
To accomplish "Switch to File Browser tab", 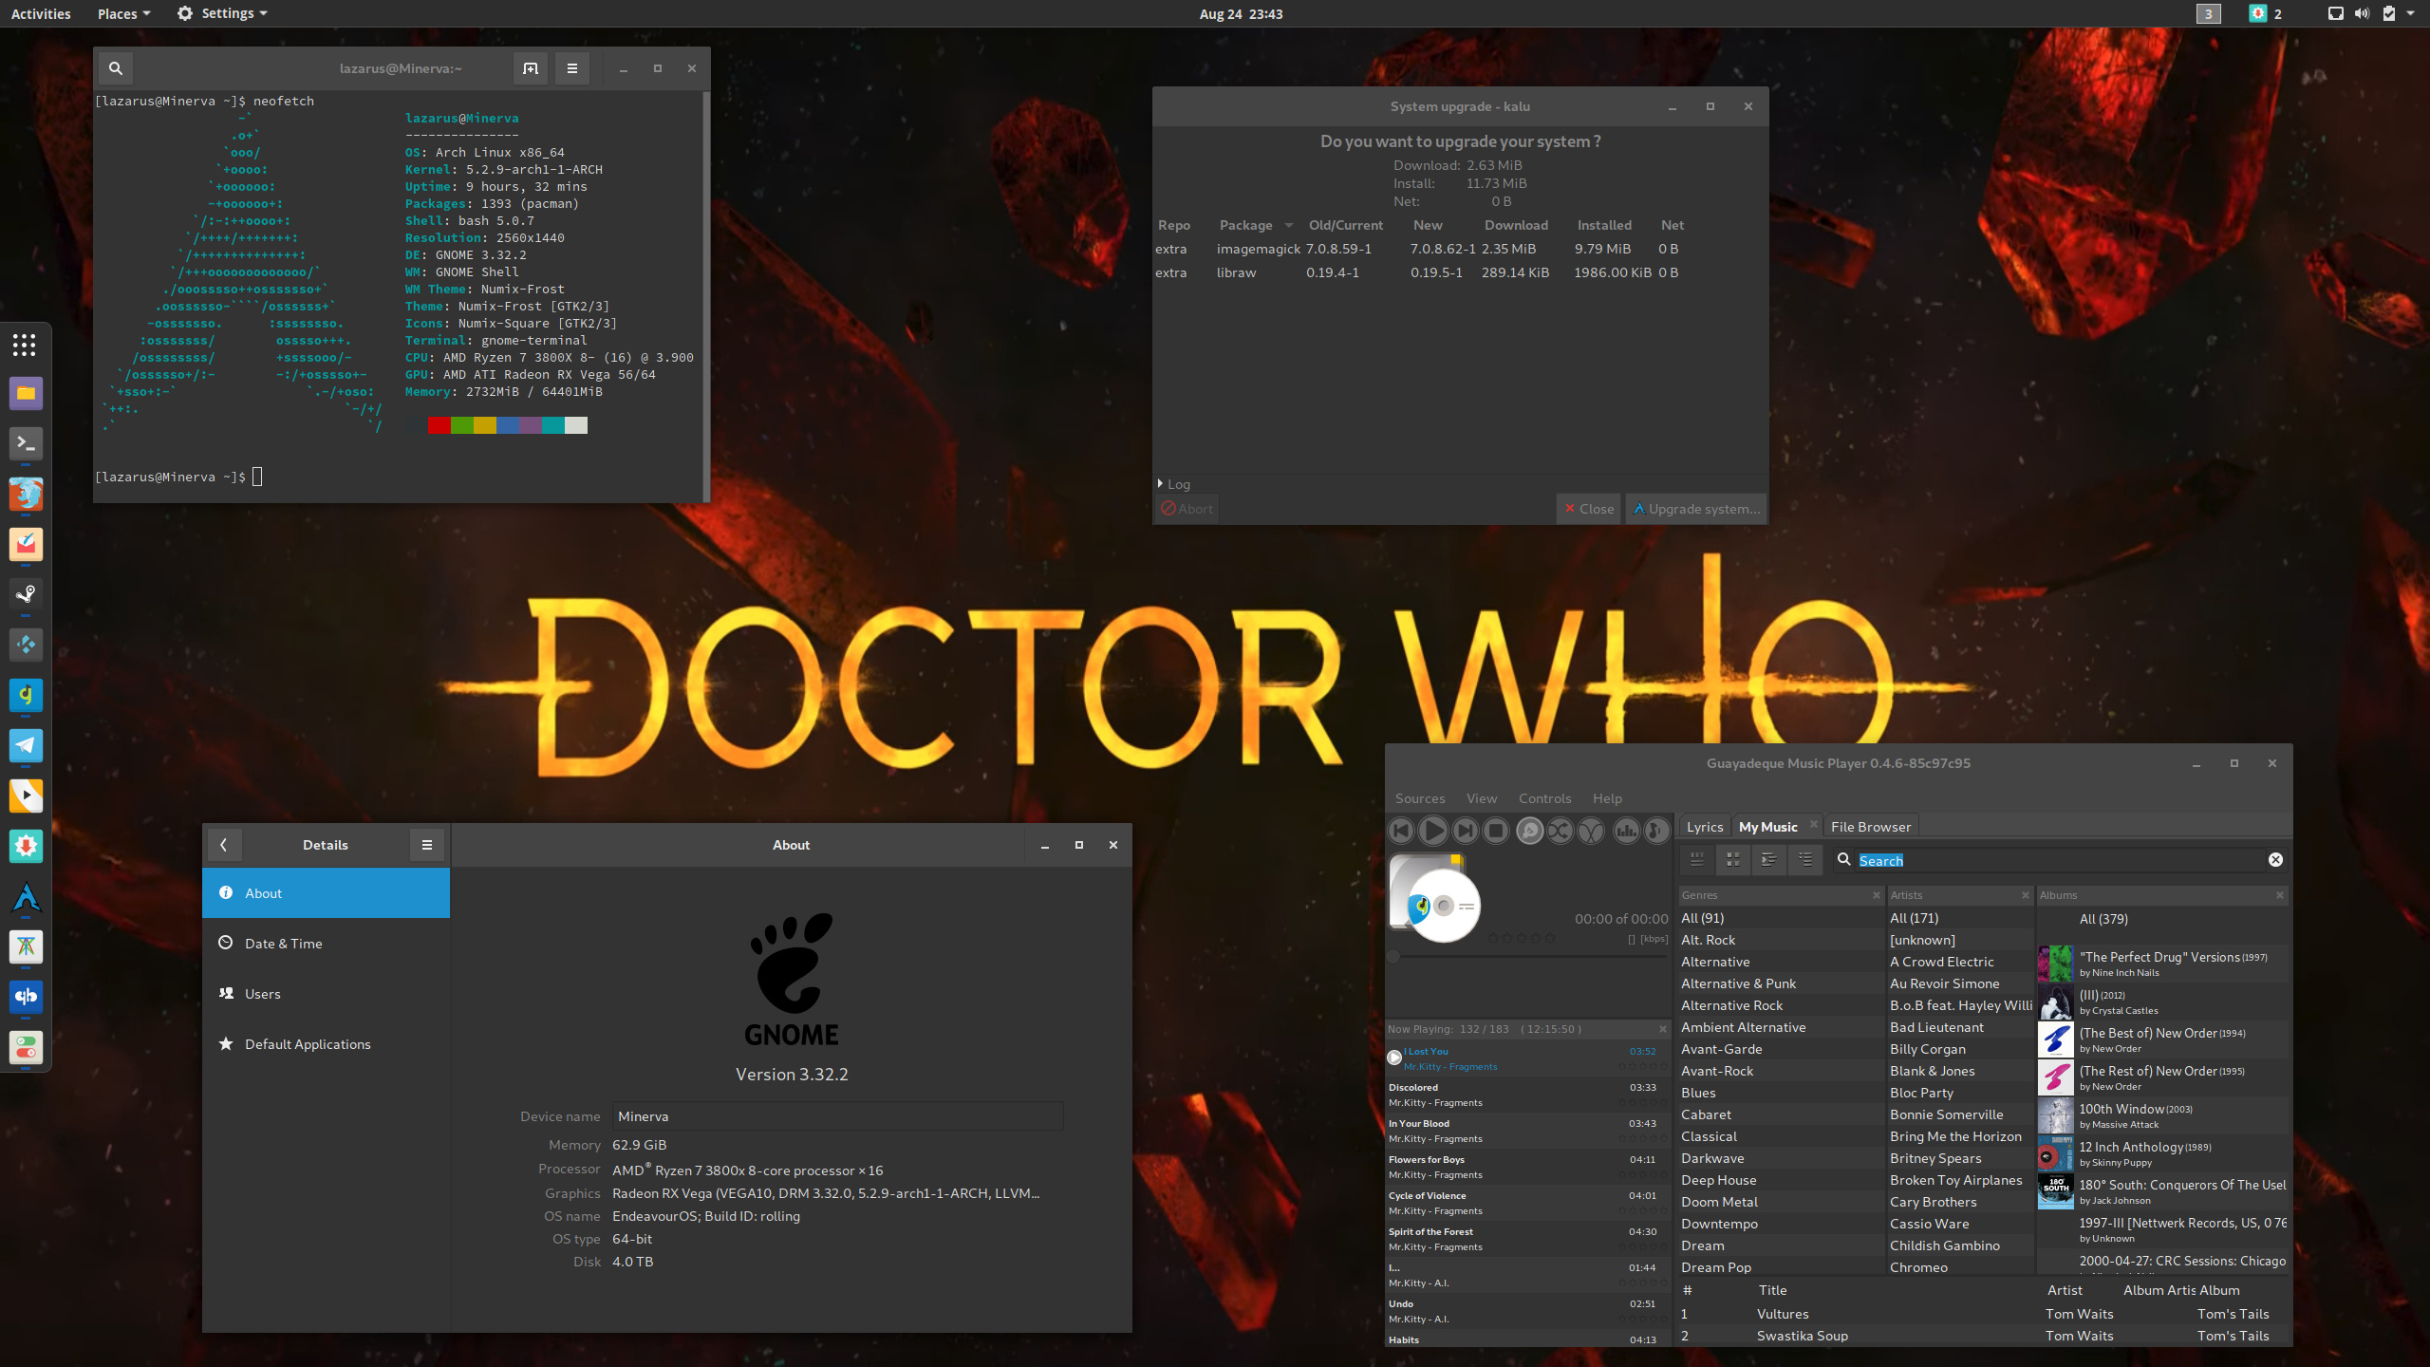I will tap(1870, 827).
